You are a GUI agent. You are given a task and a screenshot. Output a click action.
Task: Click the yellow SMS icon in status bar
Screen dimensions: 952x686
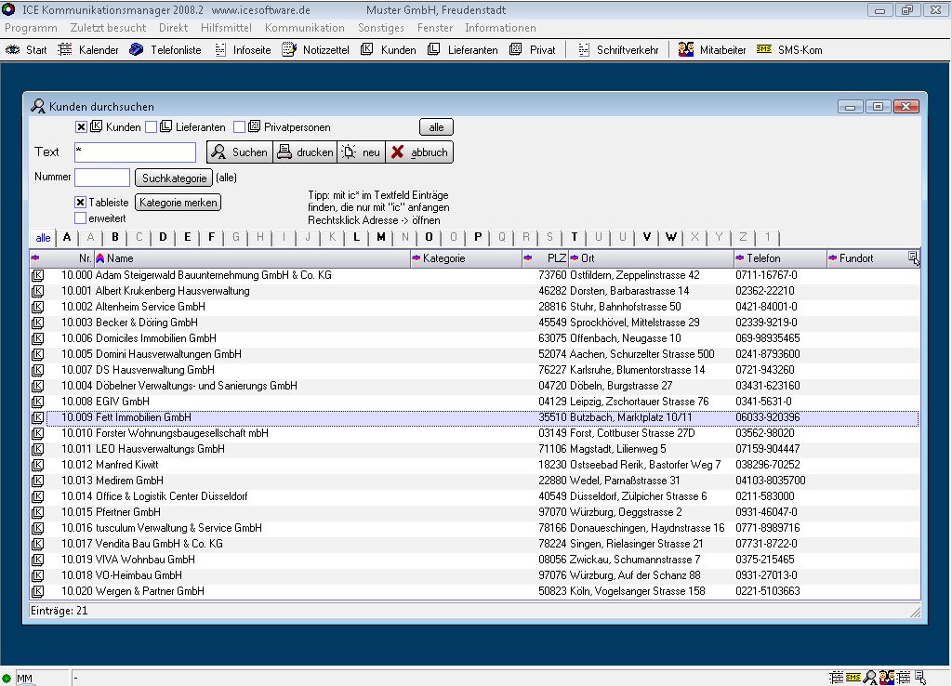(853, 678)
